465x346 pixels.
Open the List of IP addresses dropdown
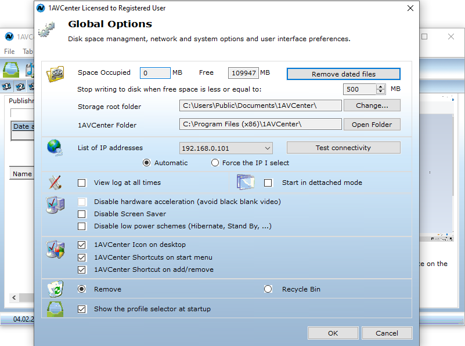tap(226, 148)
